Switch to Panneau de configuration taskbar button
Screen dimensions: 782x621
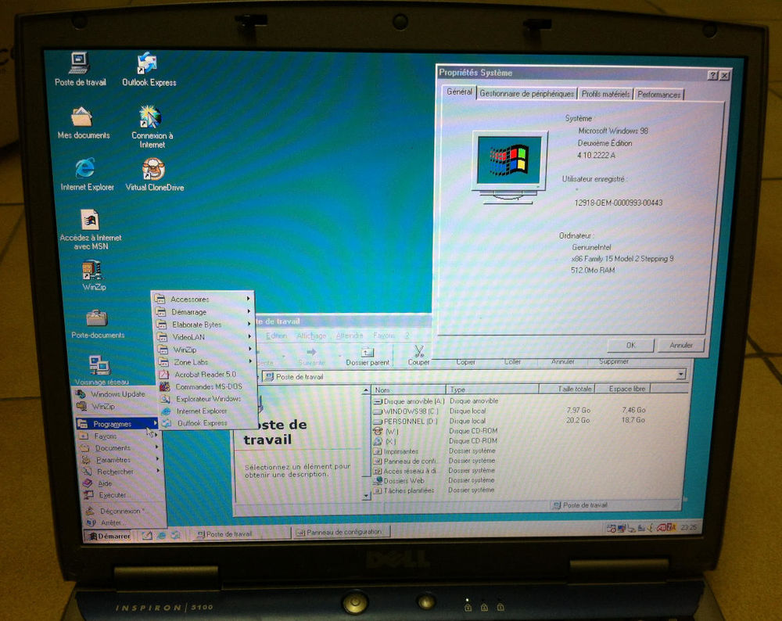pos(342,532)
